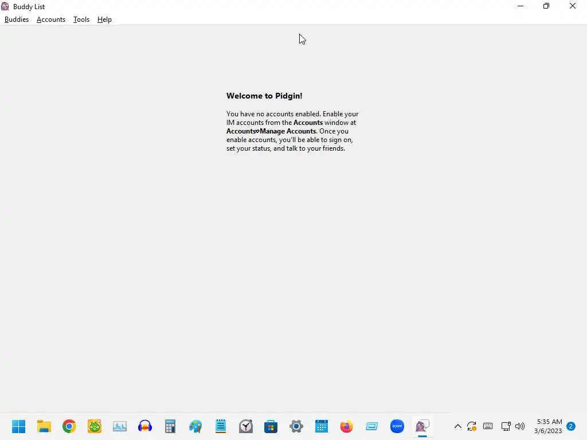Screen dimensions: 587x440
Task: Click the 'Welcome to Pidgin!' heading
Action: 264,96
